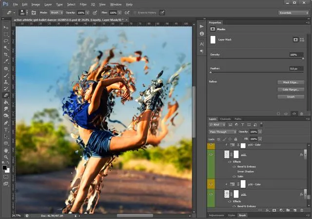Open the Actions panel play icon
The height and width of the screenshot is (219, 312).
(x=201, y=26)
